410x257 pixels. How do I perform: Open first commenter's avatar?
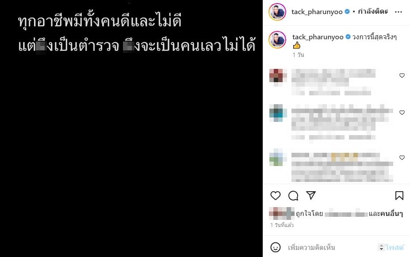coord(278,77)
